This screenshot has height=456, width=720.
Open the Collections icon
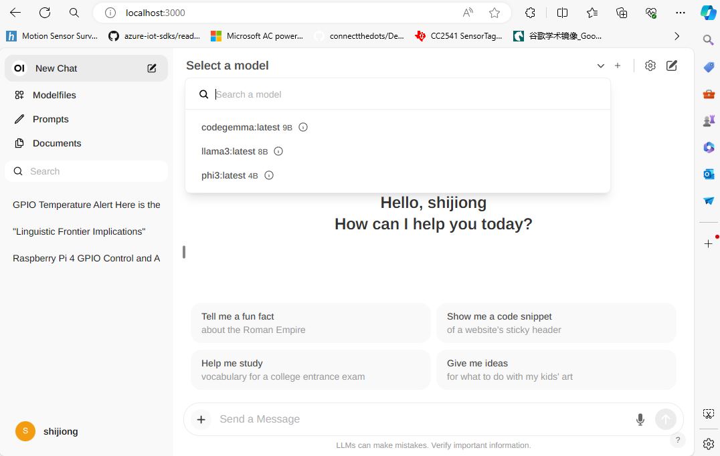click(x=621, y=13)
